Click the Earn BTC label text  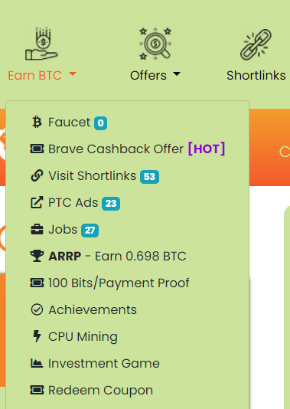point(35,76)
